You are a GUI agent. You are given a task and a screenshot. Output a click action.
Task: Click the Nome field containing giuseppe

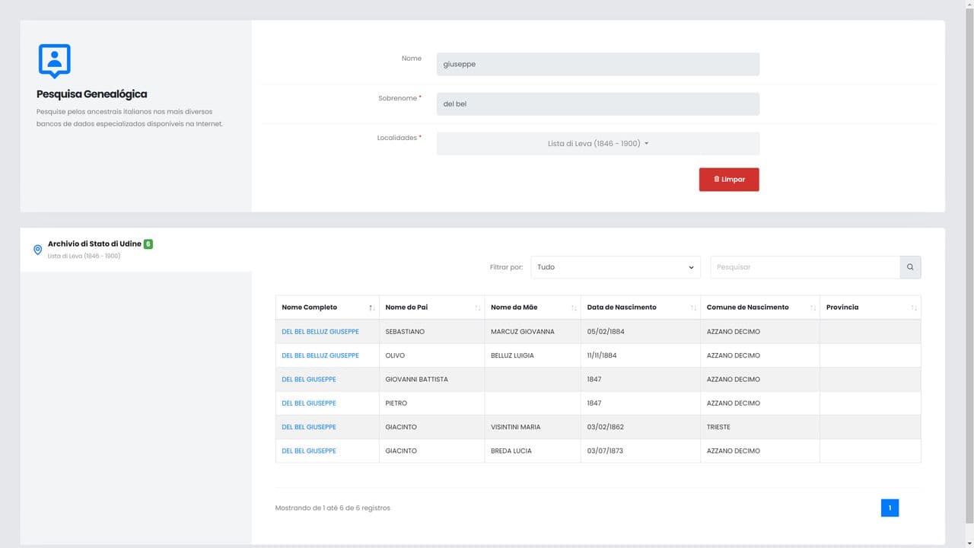click(597, 64)
